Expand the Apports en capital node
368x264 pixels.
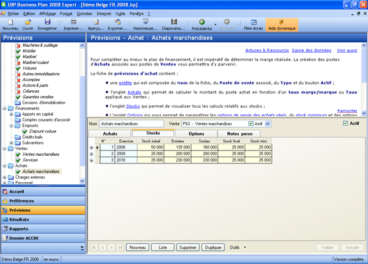coord(11,114)
